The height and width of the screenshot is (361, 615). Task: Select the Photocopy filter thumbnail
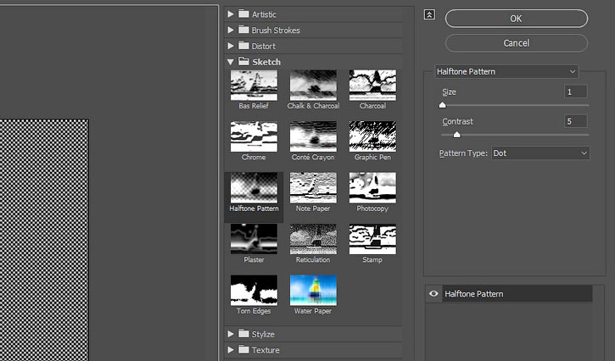click(x=372, y=188)
